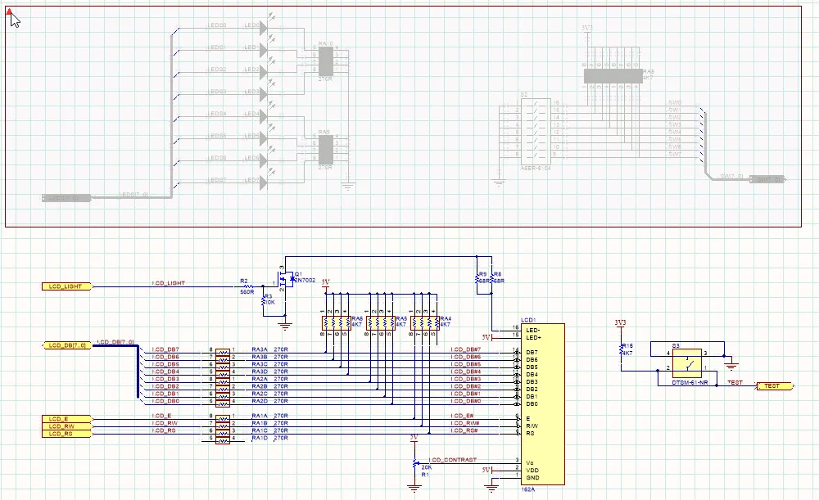Select the dimmed RA10 270R resistor array
The width and height of the screenshot is (819, 500).
pos(326,61)
